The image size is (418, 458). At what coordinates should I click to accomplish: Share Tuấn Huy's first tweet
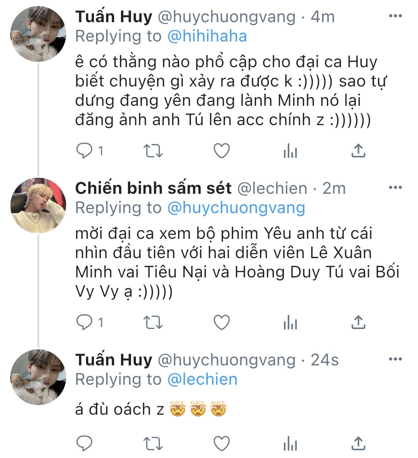pyautogui.click(x=358, y=151)
